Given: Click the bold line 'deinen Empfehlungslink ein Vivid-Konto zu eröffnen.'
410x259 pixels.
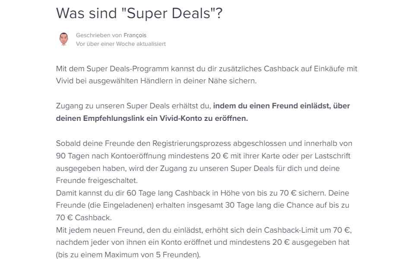Looking at the screenshot, I should point(152,118).
